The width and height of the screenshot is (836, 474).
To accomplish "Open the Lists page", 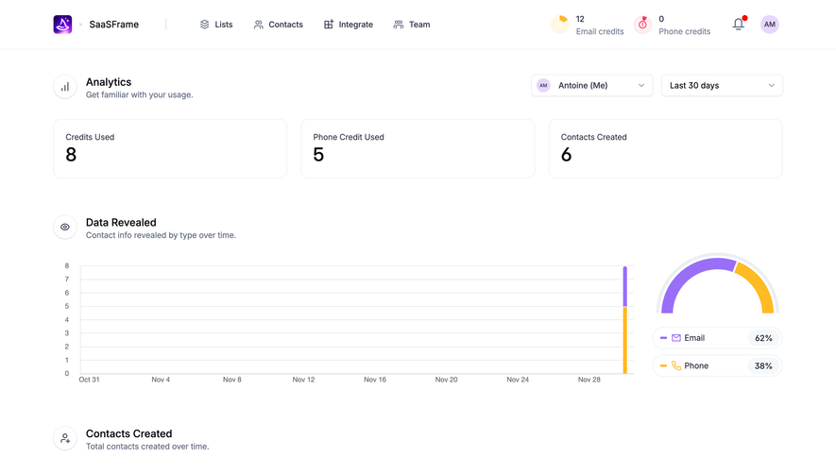I will click(216, 25).
